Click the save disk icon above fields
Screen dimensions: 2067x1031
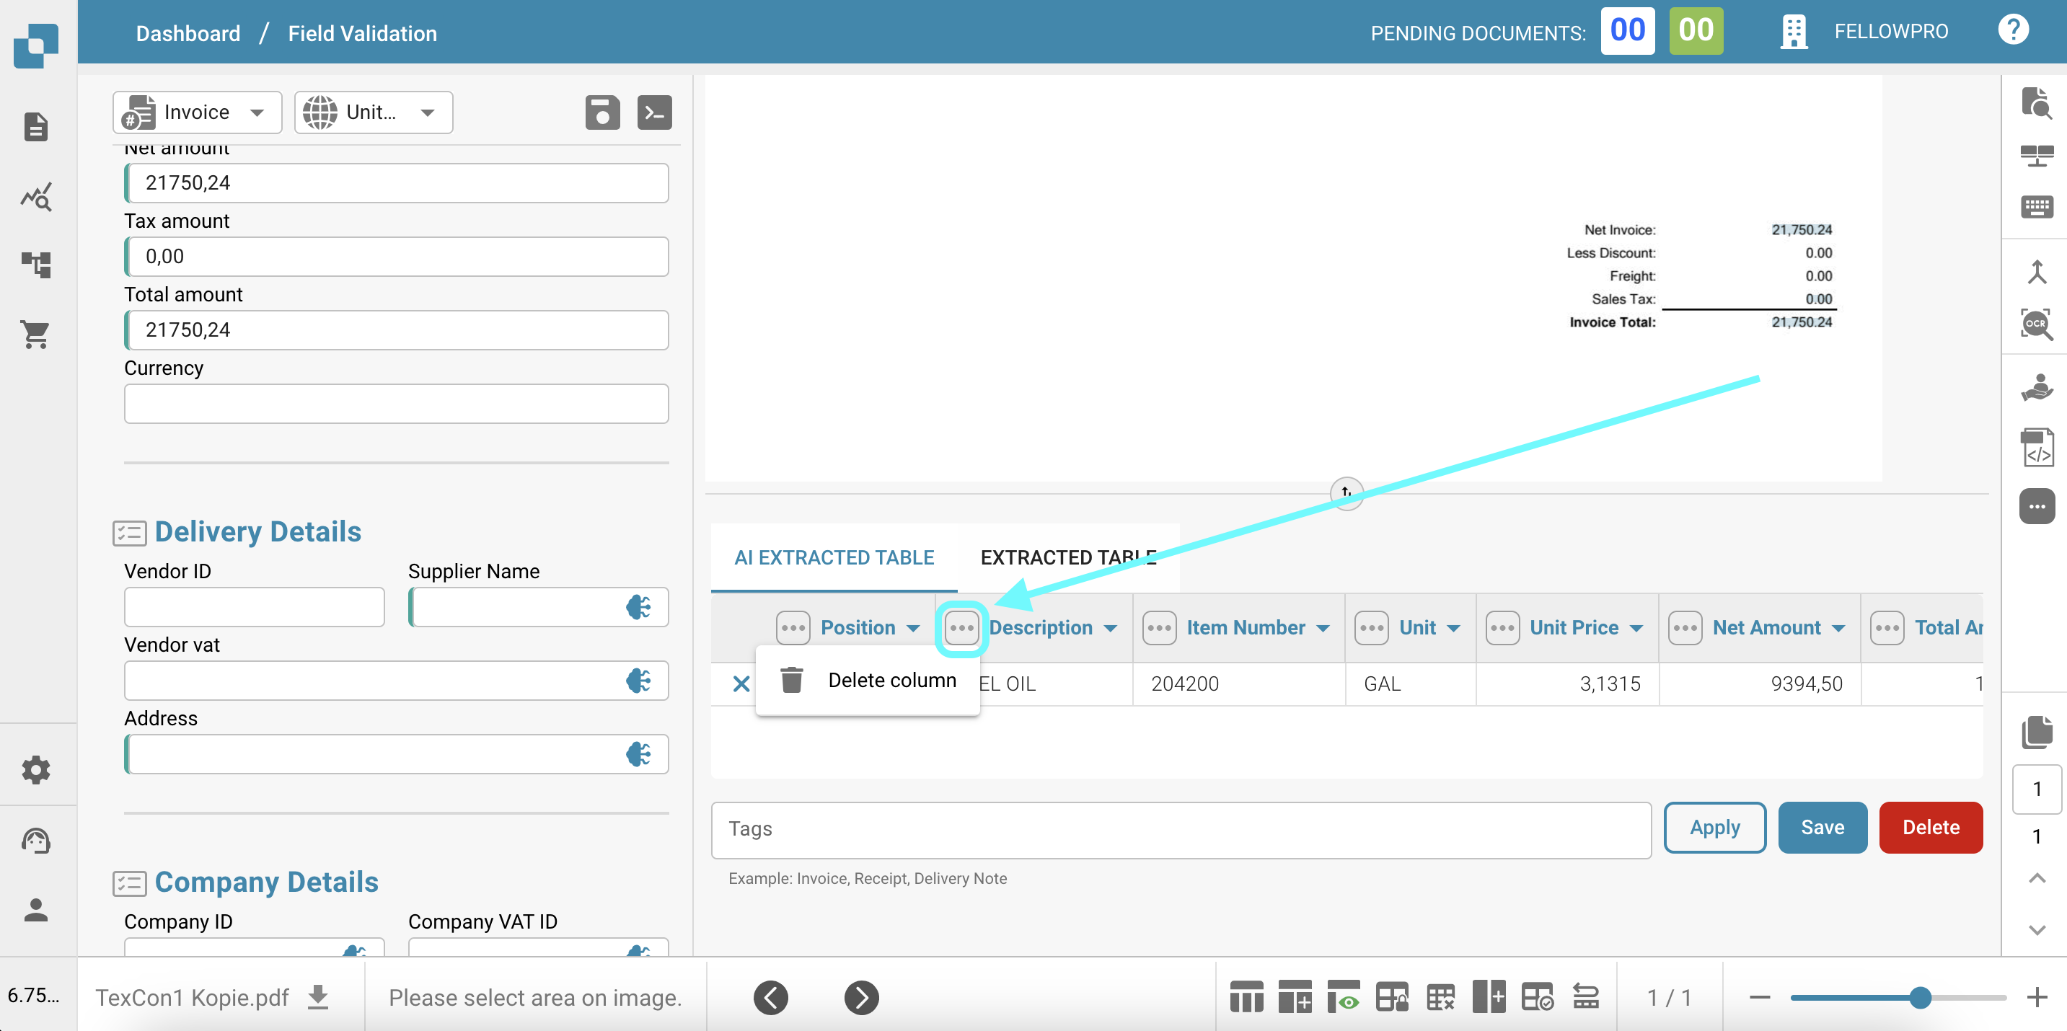601,112
